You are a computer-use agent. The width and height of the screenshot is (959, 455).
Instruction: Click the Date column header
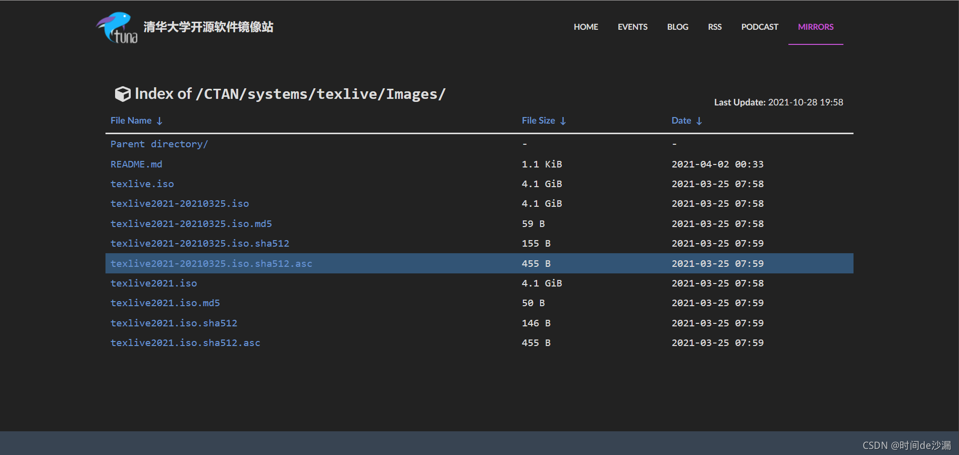681,121
